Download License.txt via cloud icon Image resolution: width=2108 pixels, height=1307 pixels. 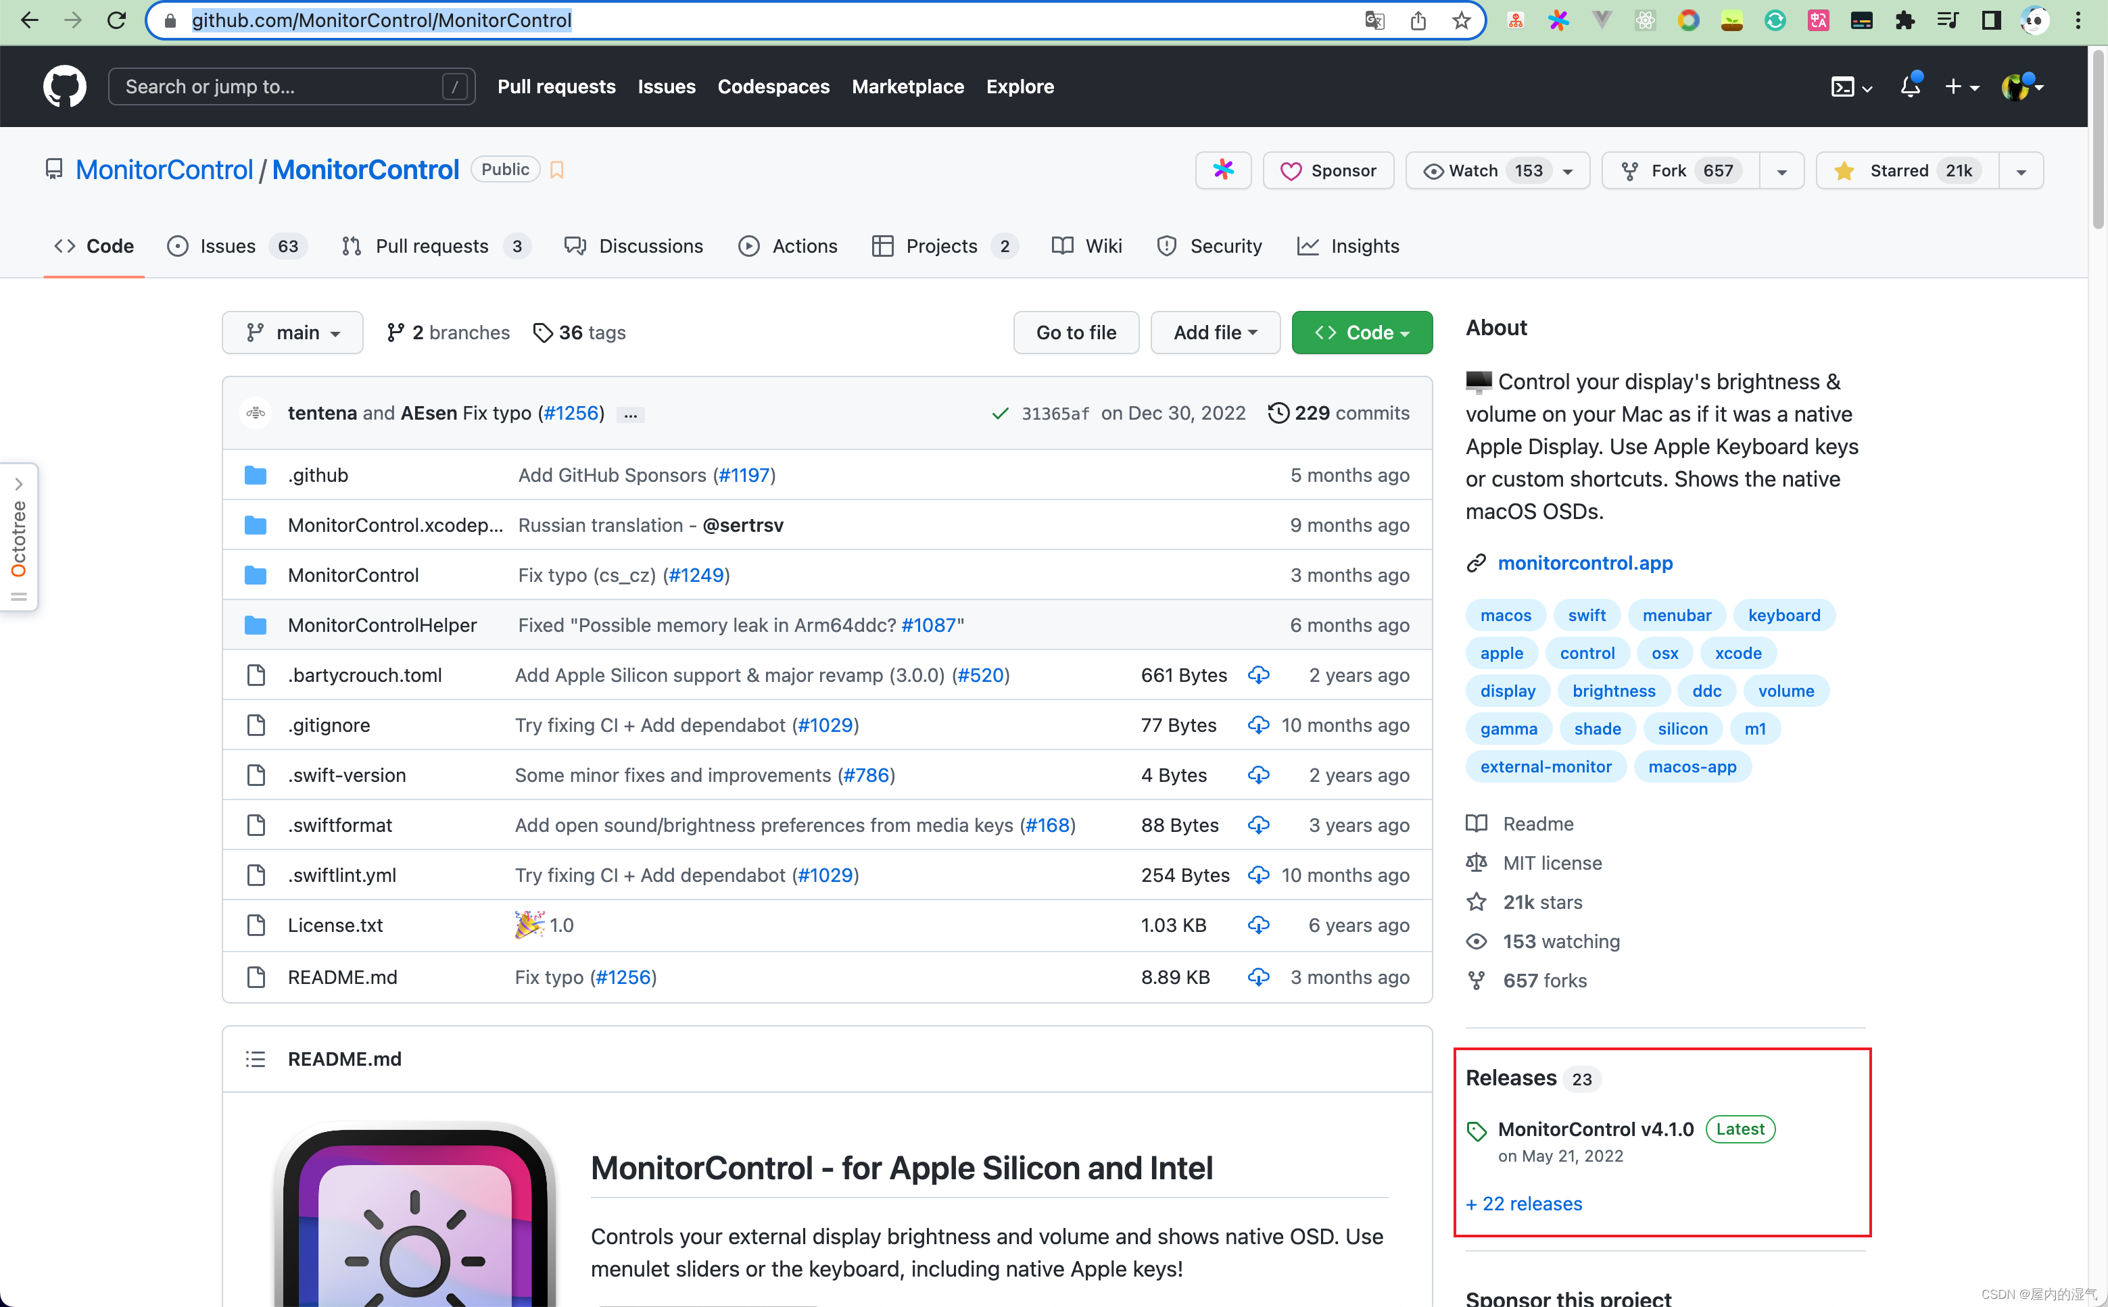point(1258,925)
